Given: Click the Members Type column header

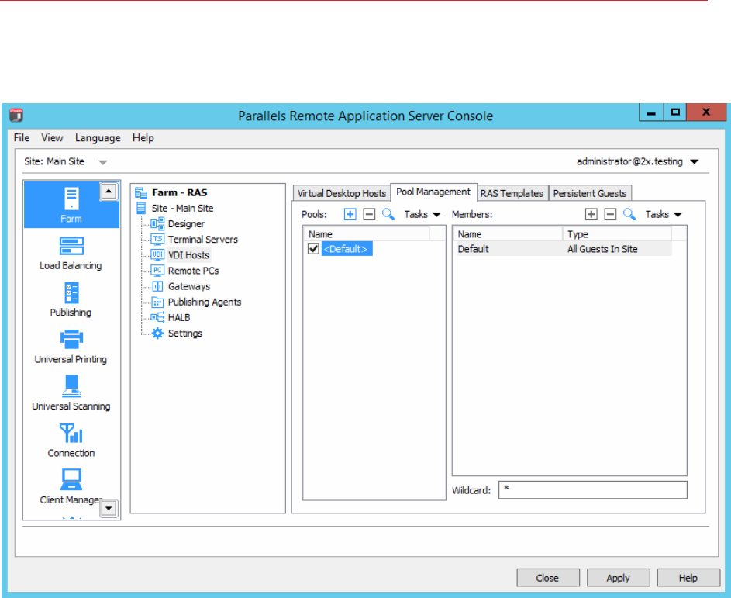Looking at the screenshot, I should [617, 234].
